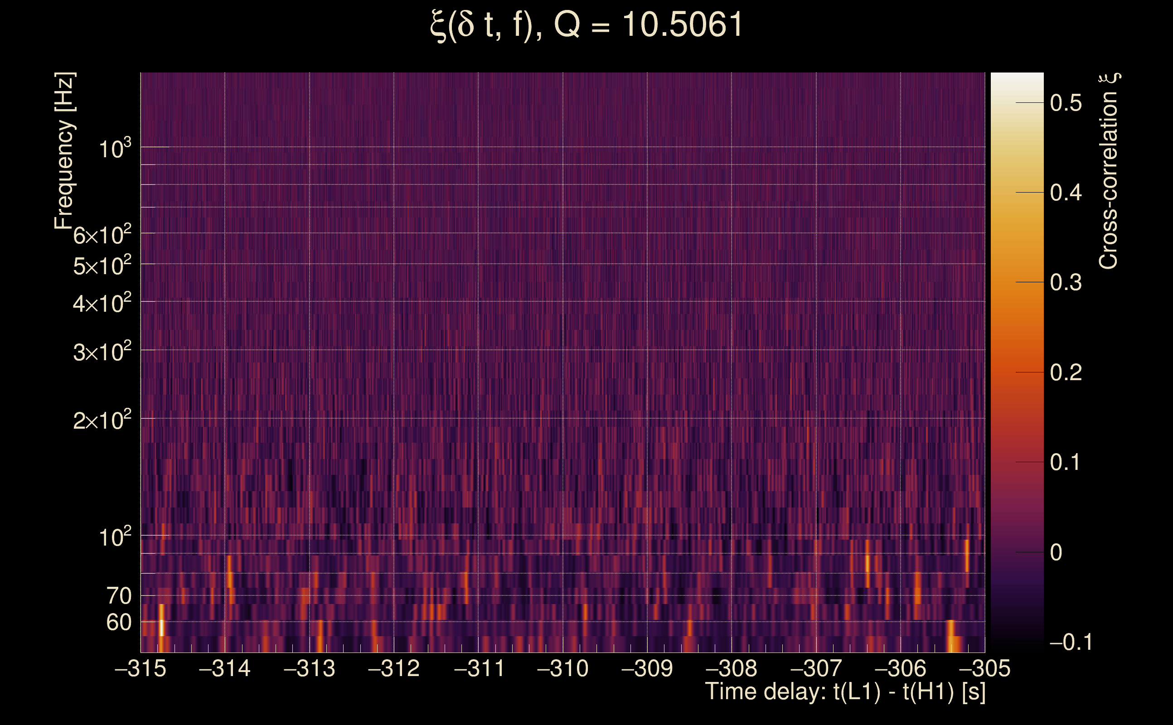Click the -315 tick label on x-axis

(141, 668)
